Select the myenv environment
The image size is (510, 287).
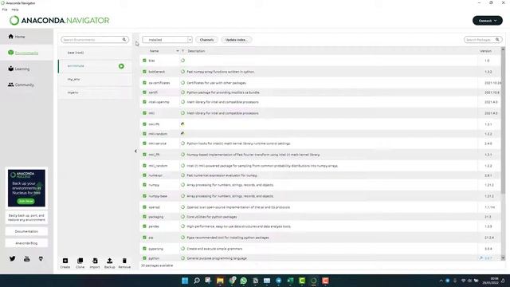pyautogui.click(x=95, y=92)
